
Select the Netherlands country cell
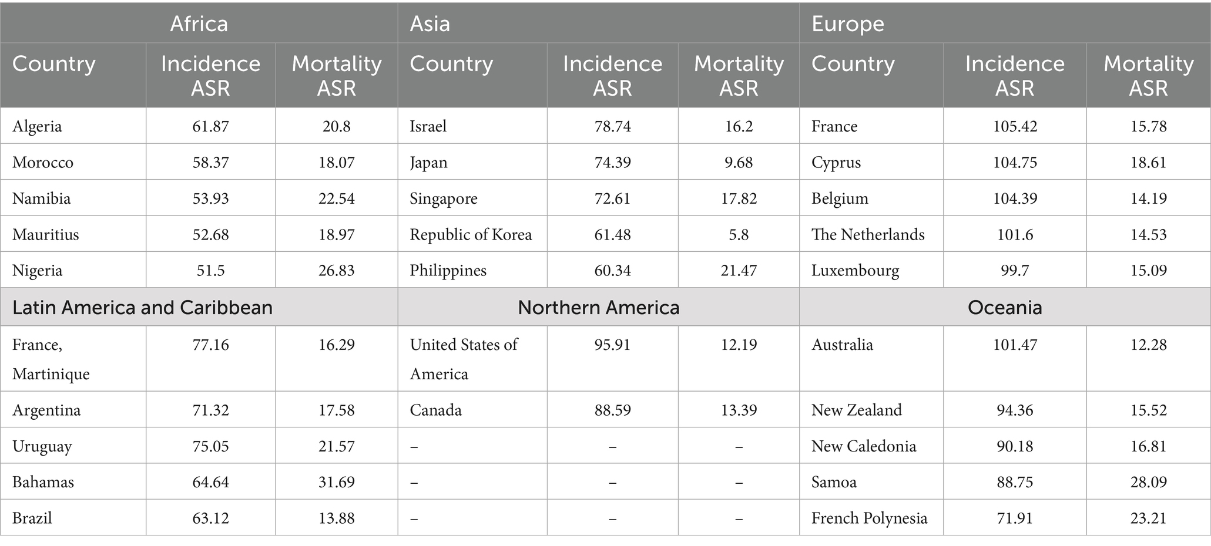pyautogui.click(x=868, y=234)
